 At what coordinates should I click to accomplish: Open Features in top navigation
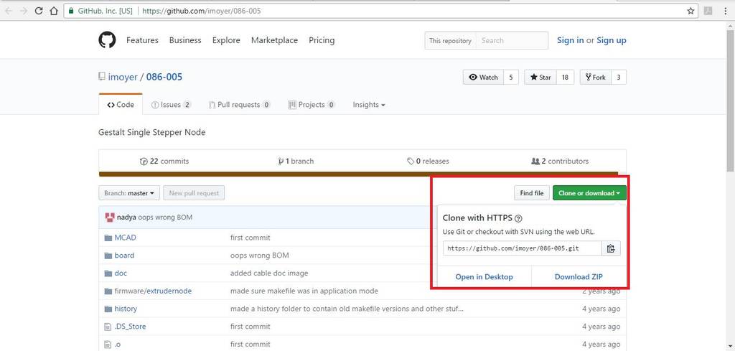click(143, 40)
